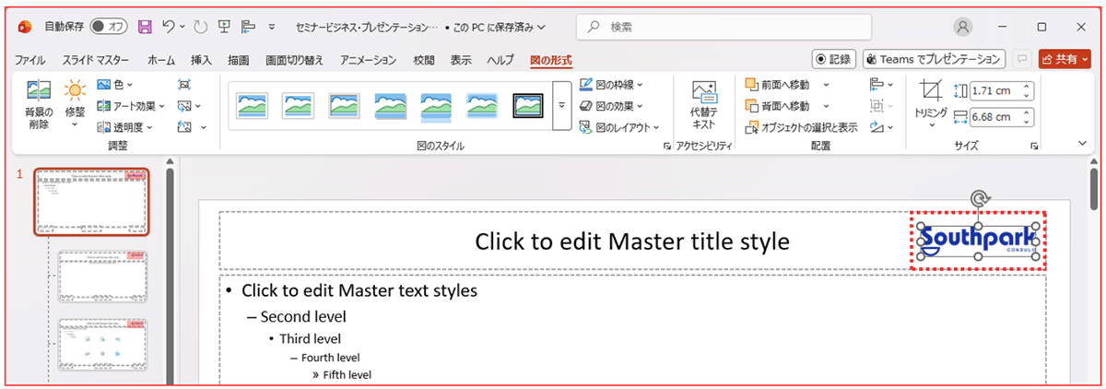Screen dimensions: 1106x389
Task: Switch to the スライド マスター tab
Action: (x=96, y=60)
